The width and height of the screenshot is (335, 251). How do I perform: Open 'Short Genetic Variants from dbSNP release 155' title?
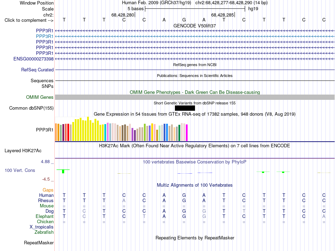tap(195, 103)
